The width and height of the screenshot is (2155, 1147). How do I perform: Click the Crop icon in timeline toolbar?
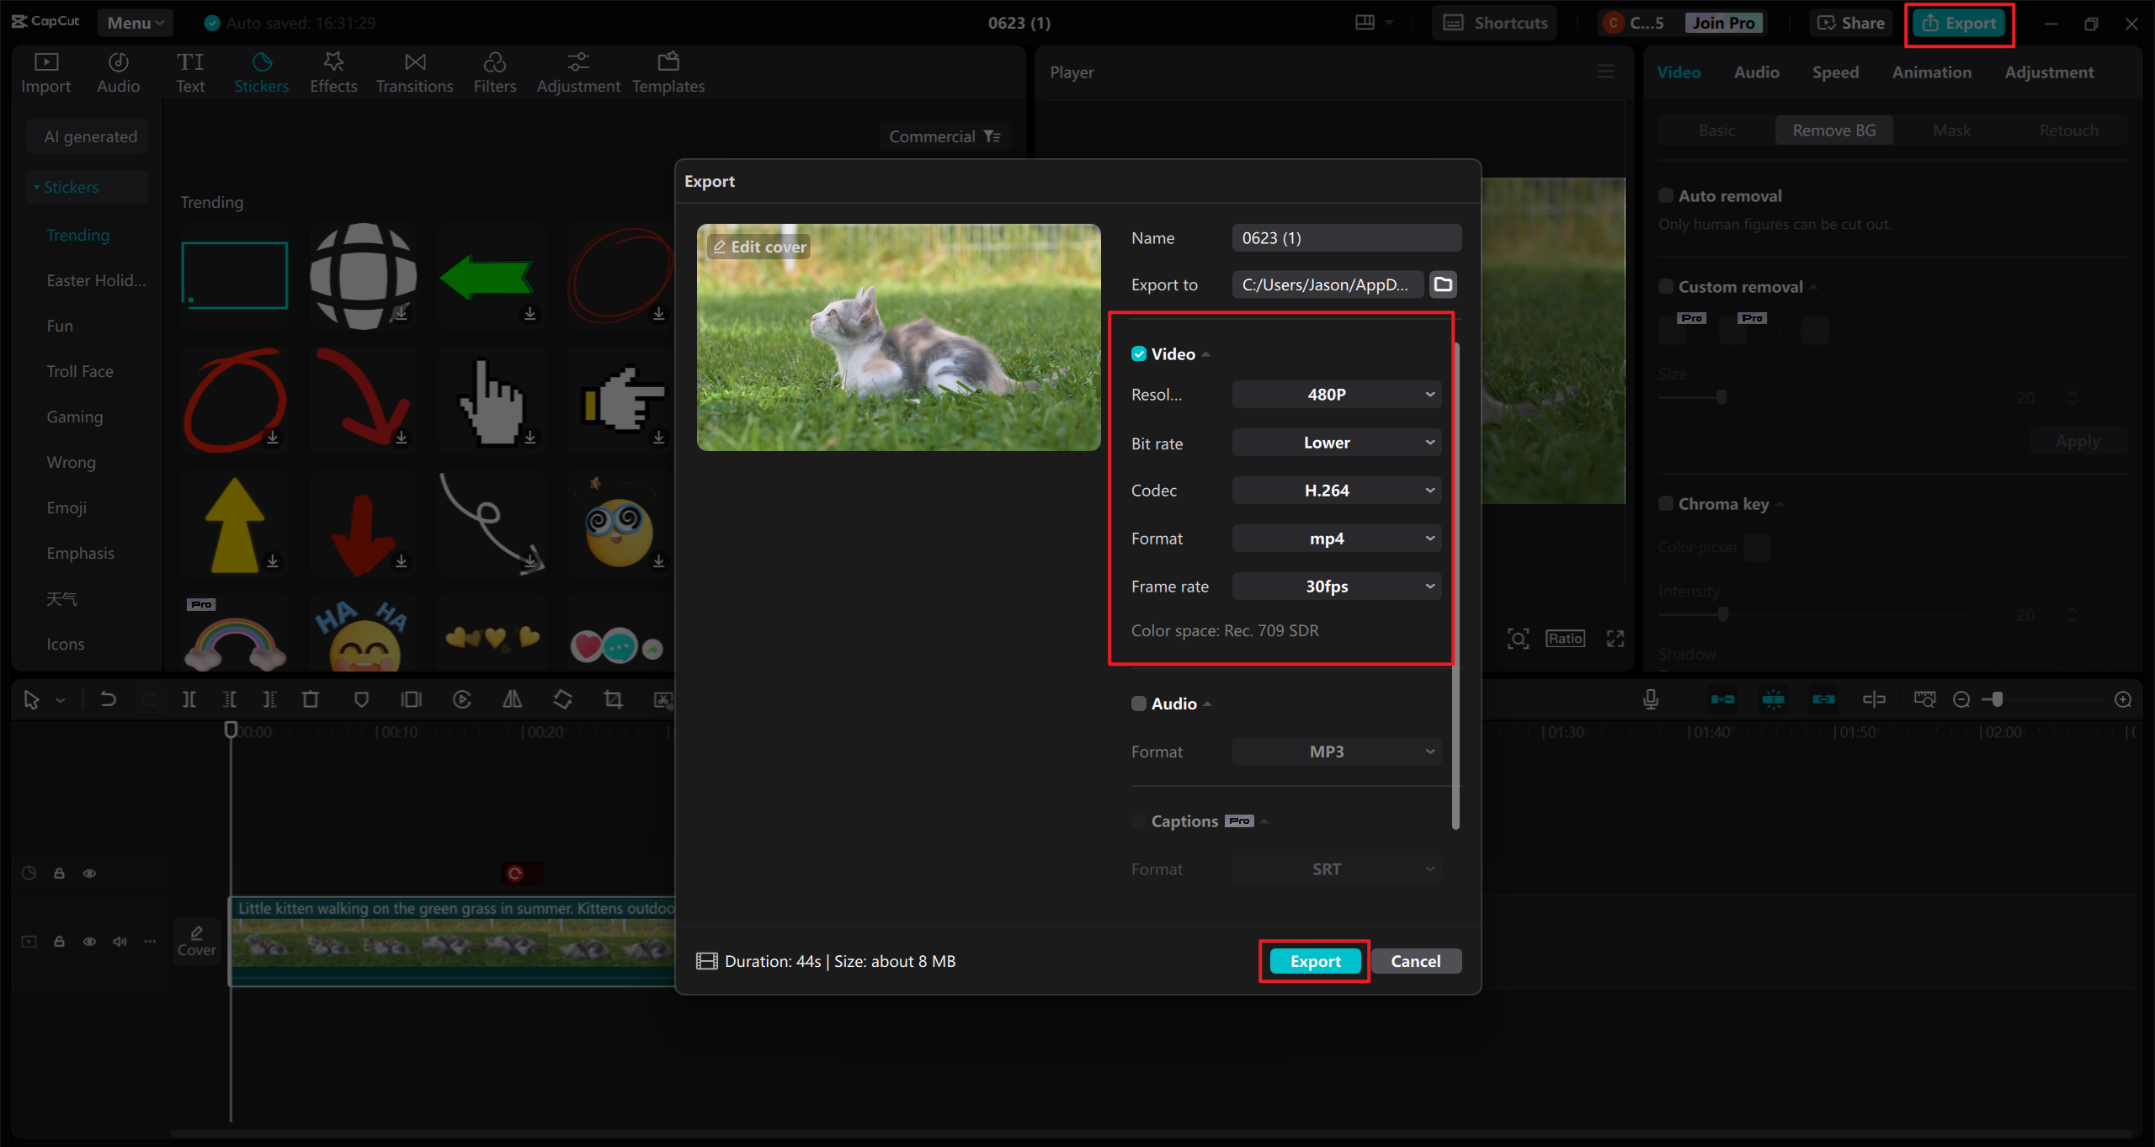(x=613, y=699)
